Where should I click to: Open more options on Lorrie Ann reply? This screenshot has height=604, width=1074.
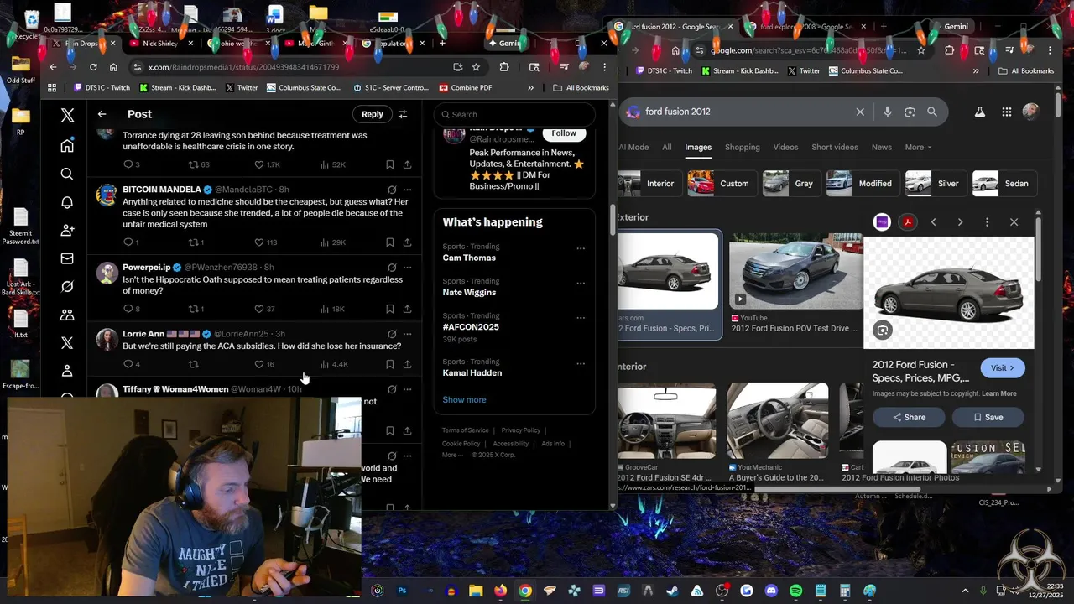coord(407,334)
